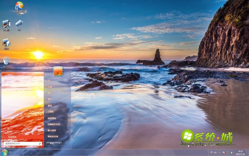Open Devices and Printers (设备和打印机)
249x156 pixels.
pyautogui.click(x=54, y=124)
